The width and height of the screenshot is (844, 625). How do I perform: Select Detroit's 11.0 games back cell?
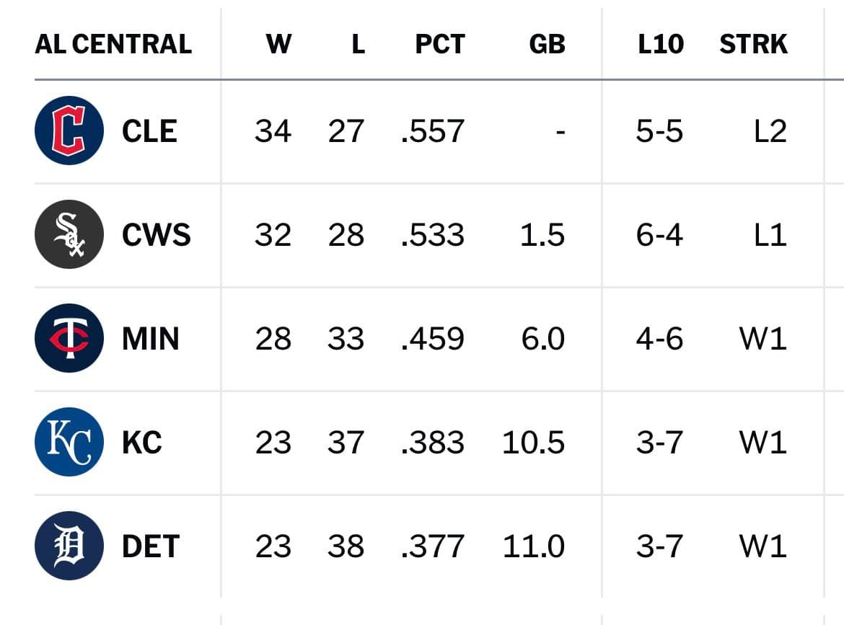click(533, 546)
